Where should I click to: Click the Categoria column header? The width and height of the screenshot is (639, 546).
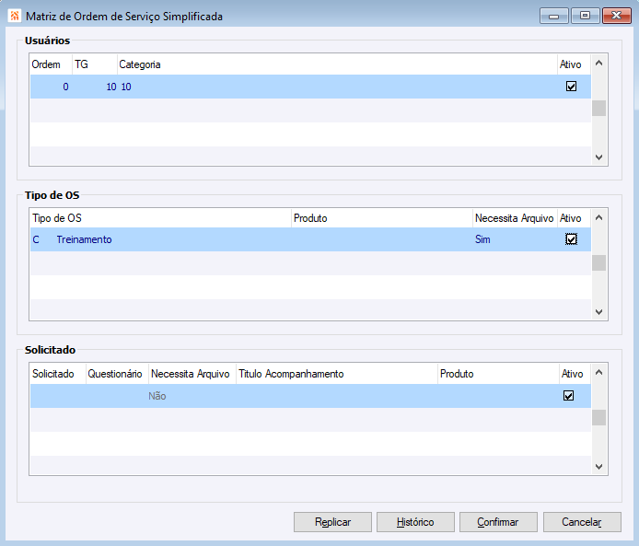coord(337,64)
